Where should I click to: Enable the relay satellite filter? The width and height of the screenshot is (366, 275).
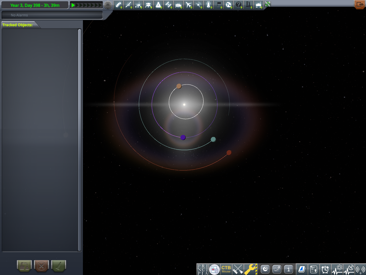198,5
